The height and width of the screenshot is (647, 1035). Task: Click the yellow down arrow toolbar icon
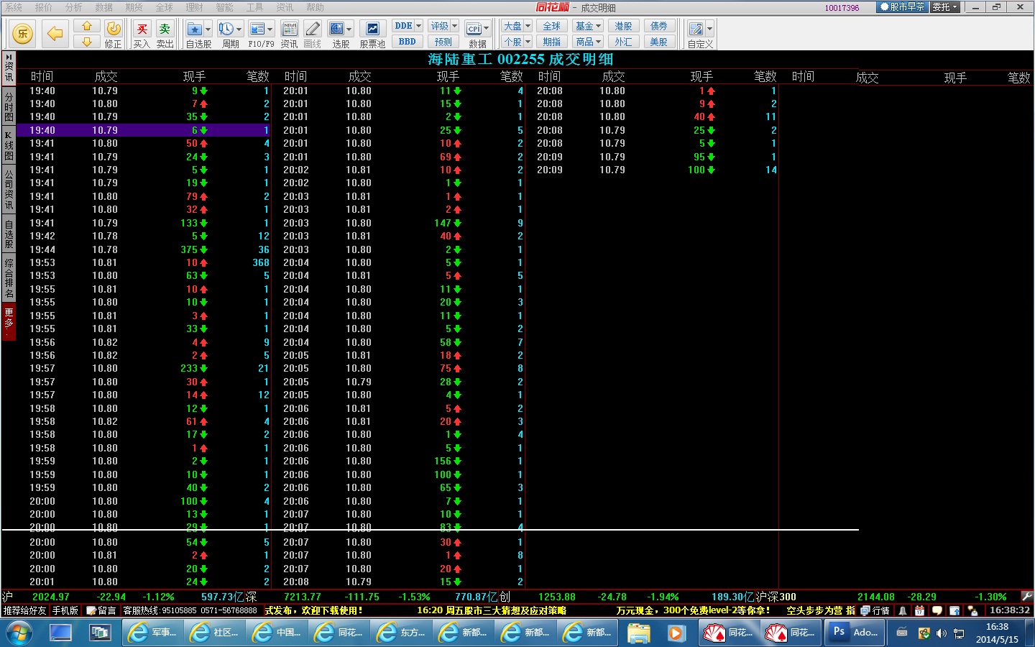pos(87,42)
